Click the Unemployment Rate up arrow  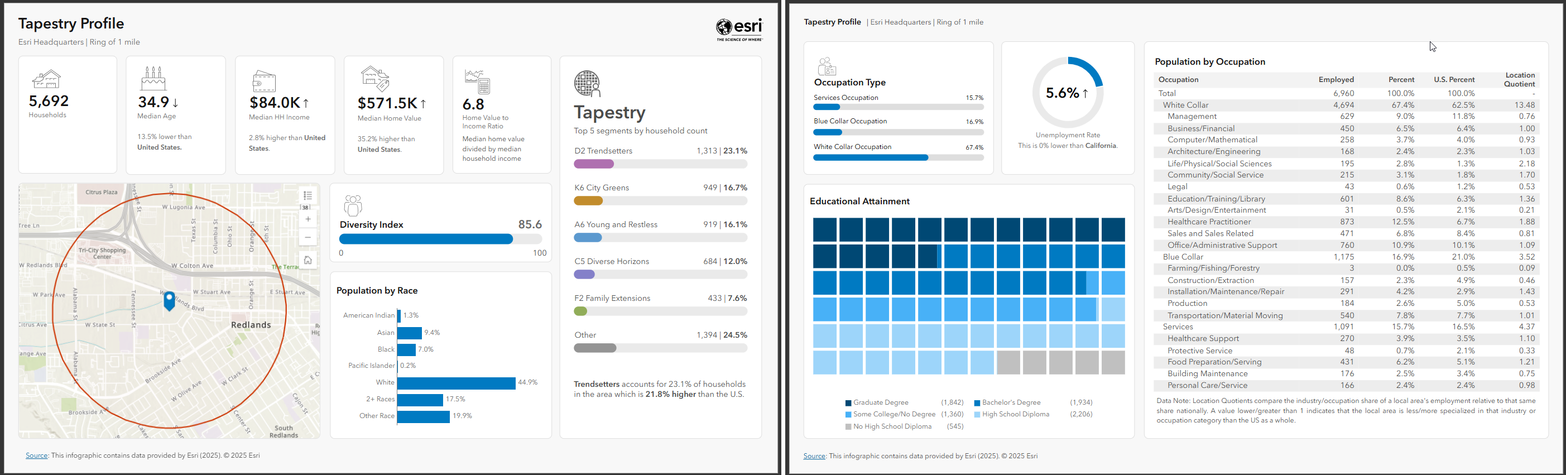pos(1085,93)
